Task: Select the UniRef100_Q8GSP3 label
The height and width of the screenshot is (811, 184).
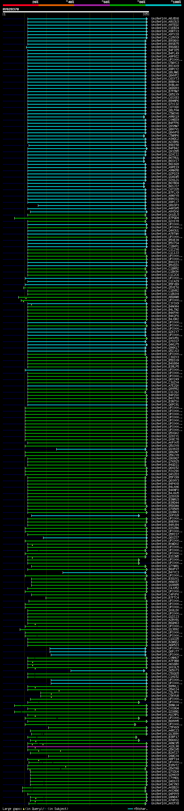Action: pos(165,205)
